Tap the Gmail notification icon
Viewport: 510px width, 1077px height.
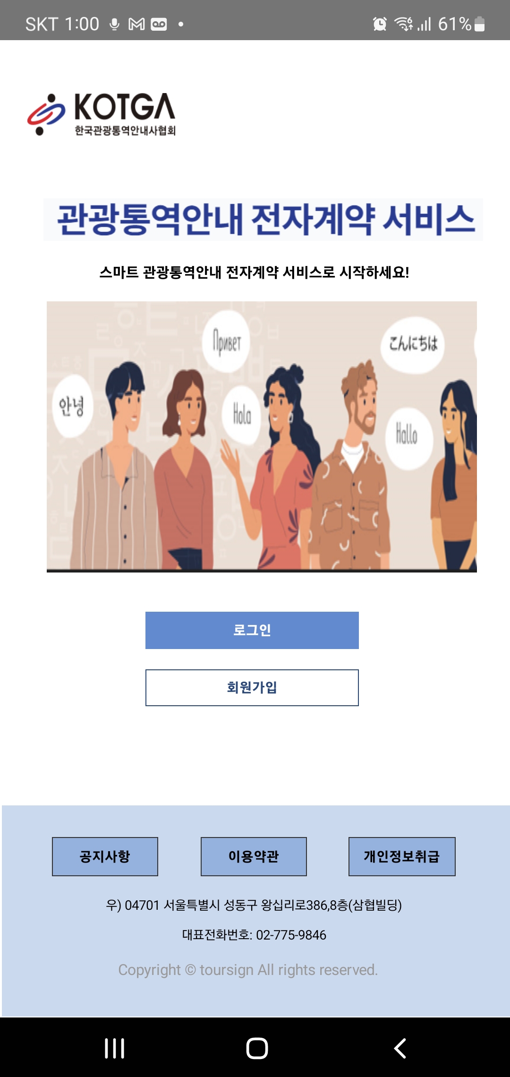[136, 24]
